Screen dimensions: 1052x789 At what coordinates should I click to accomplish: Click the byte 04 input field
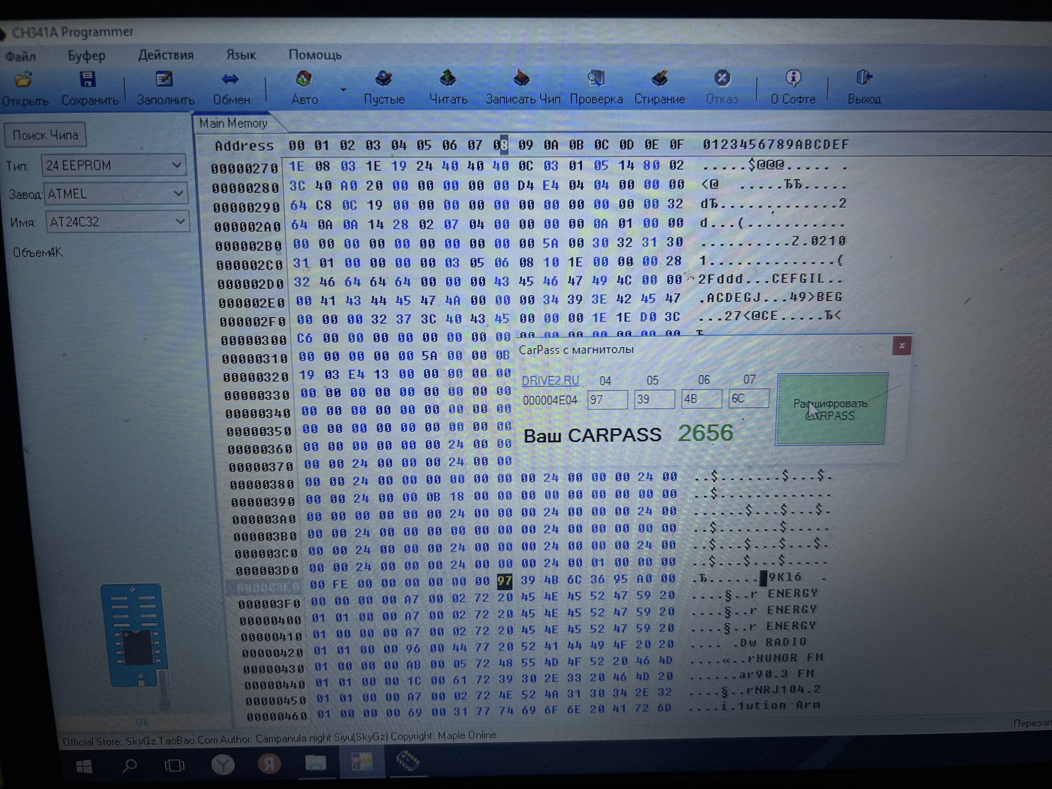(607, 399)
